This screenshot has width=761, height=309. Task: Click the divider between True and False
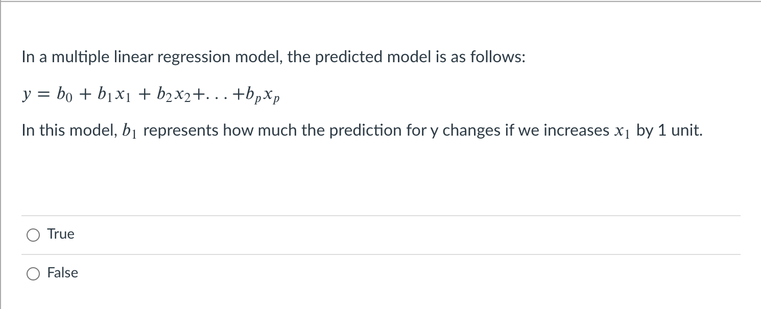[x=380, y=254]
